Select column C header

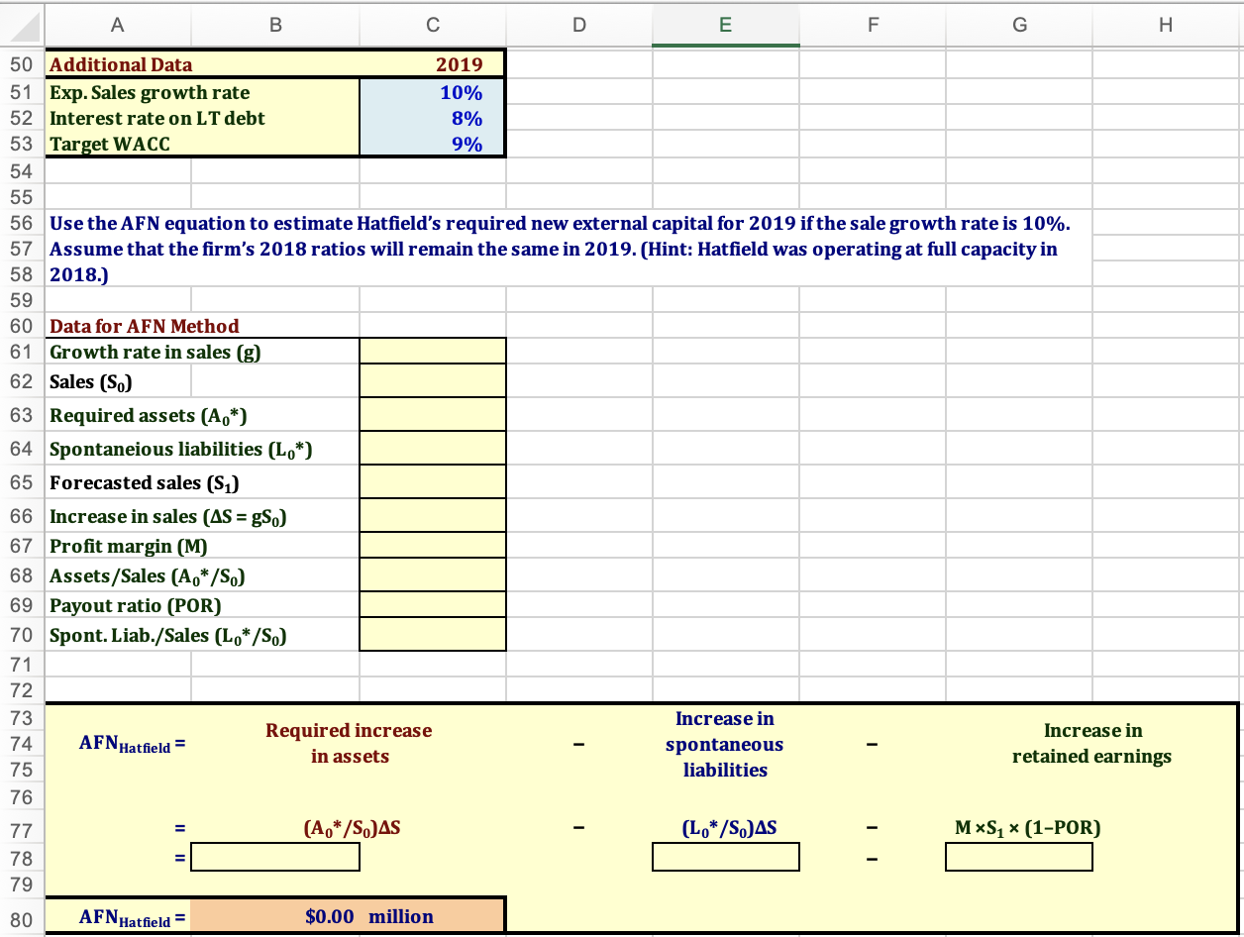tap(433, 25)
